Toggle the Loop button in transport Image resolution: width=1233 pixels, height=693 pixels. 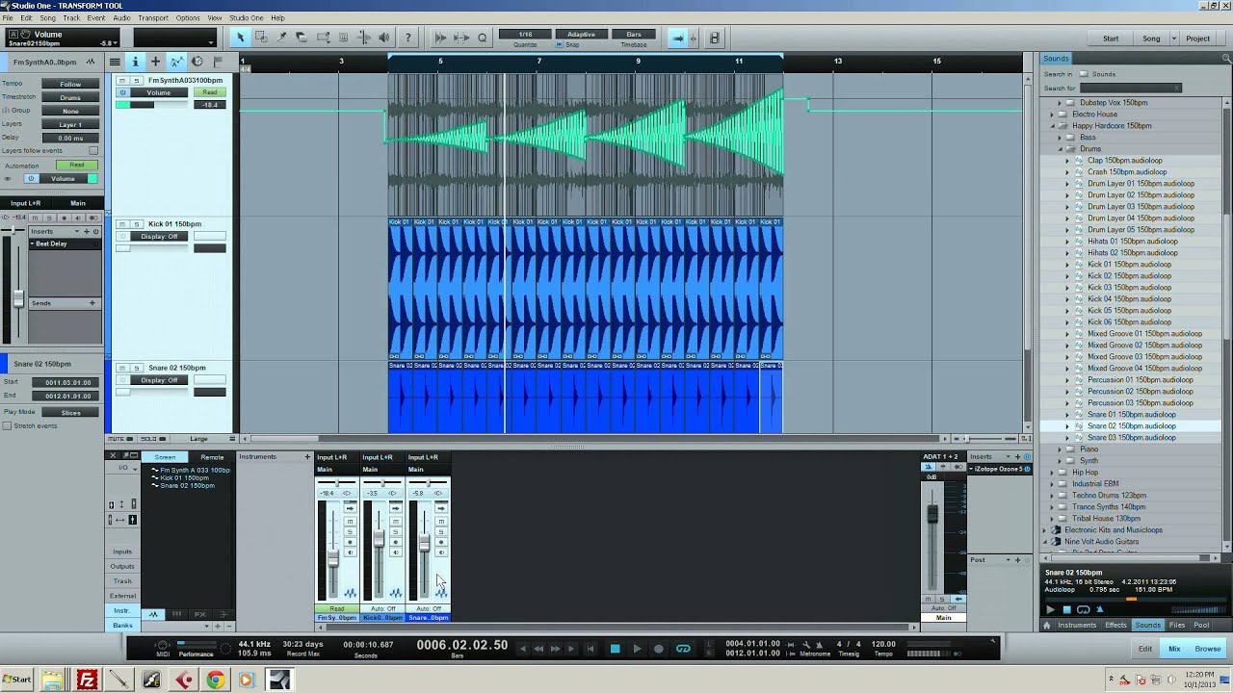[x=683, y=649]
